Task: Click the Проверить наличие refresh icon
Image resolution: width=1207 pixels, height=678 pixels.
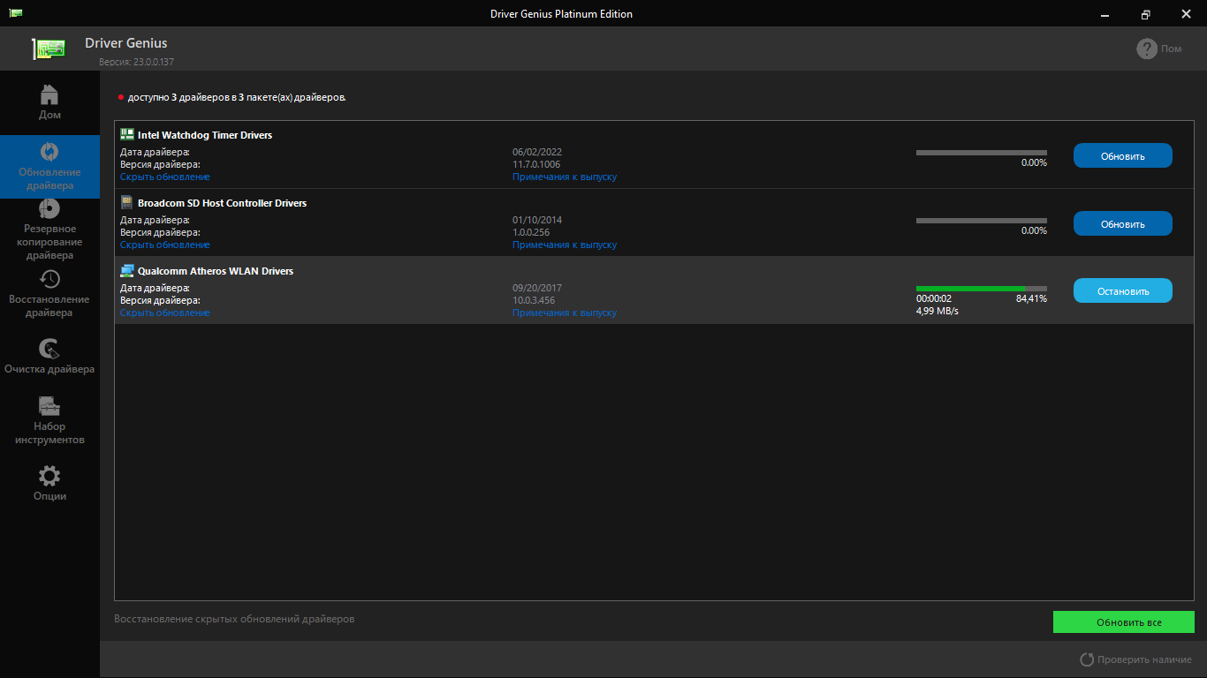Action: 1087,659
